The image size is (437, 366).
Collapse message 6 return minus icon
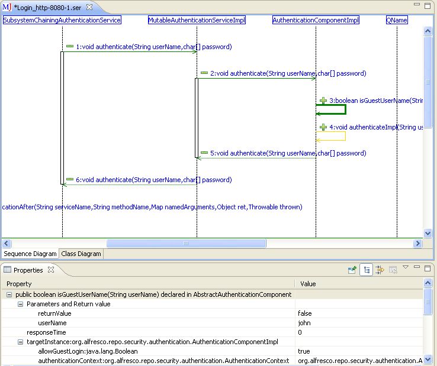(x=70, y=179)
